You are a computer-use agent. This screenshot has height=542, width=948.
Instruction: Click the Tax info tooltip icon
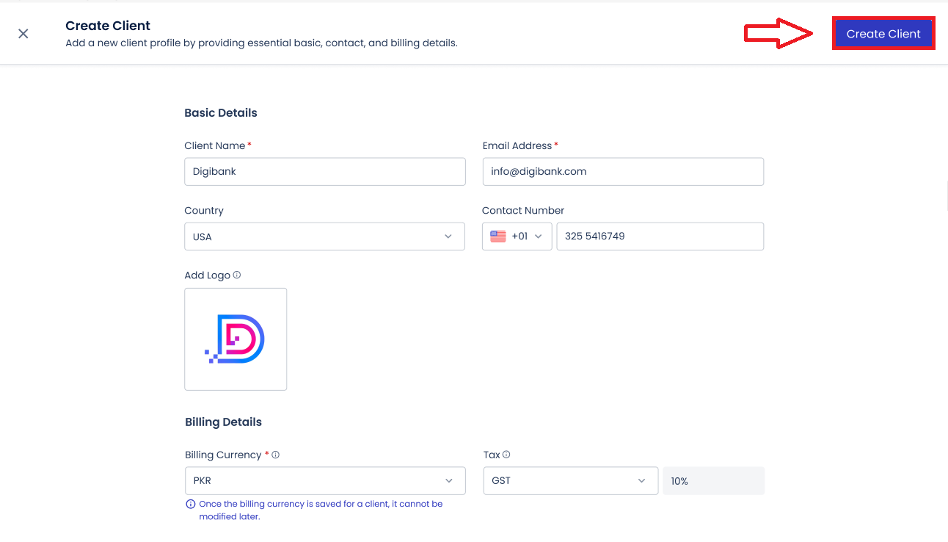[507, 454]
